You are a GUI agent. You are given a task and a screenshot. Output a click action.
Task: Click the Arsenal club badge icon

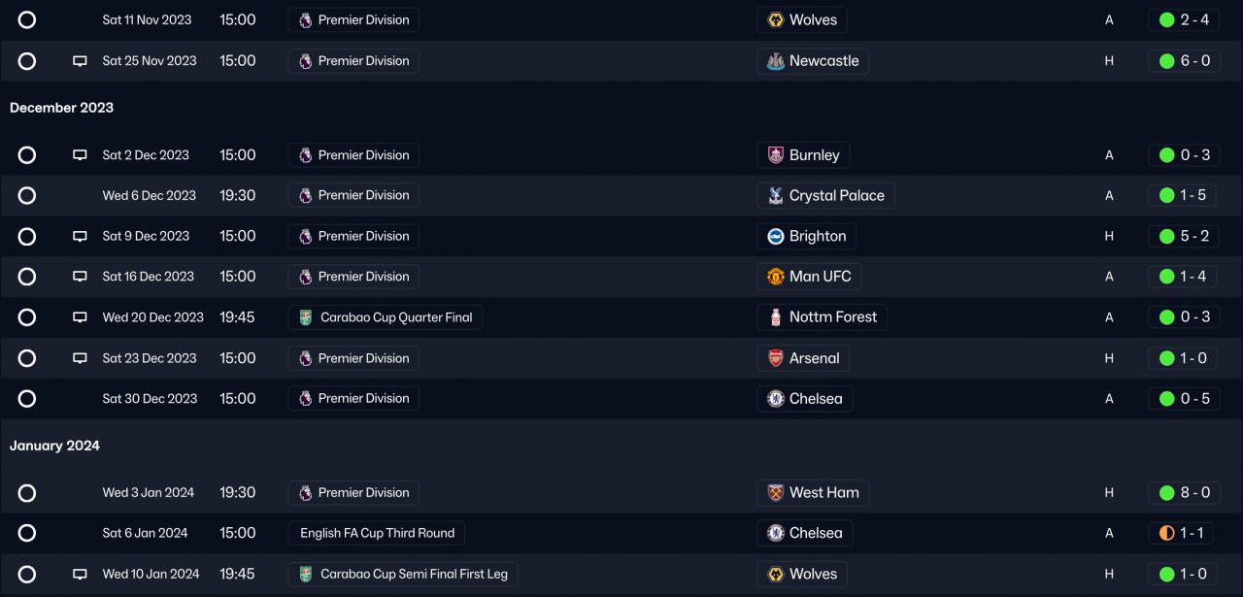[x=776, y=358]
